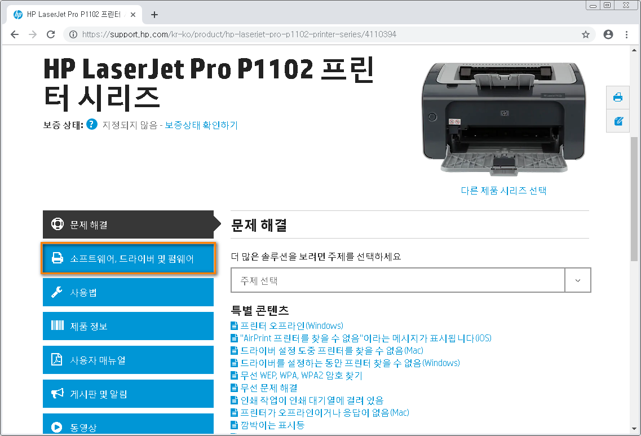Click the warranty status question mark icon

click(92, 124)
